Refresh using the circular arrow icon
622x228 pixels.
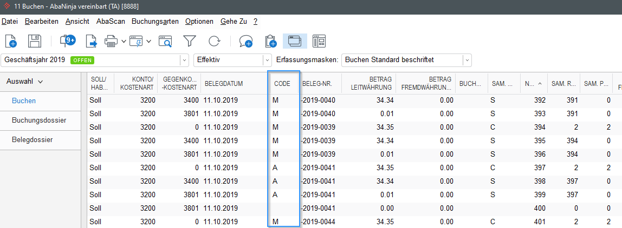(x=215, y=41)
